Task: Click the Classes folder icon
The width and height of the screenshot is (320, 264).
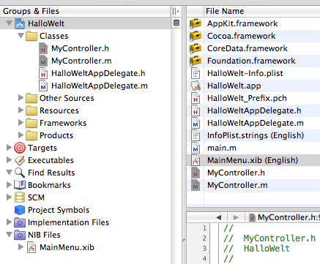Action: (31, 36)
